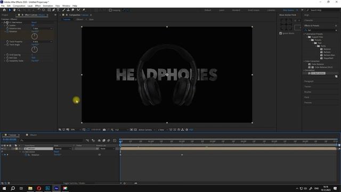The width and height of the screenshot is (341, 192).
Task: Toggle the Grid Spacing stopwatch
Action: coord(7,55)
